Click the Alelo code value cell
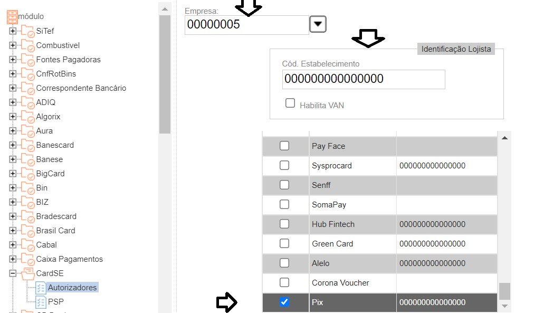 [x=447, y=263]
